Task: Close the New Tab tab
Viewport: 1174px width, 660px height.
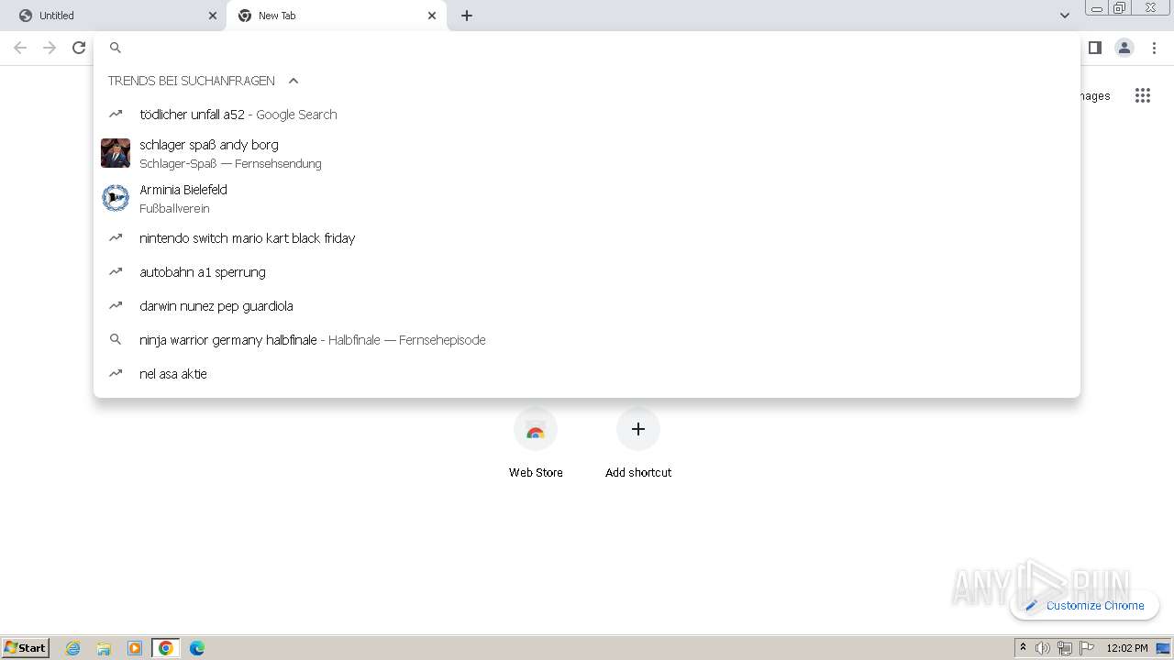Action: point(432,16)
